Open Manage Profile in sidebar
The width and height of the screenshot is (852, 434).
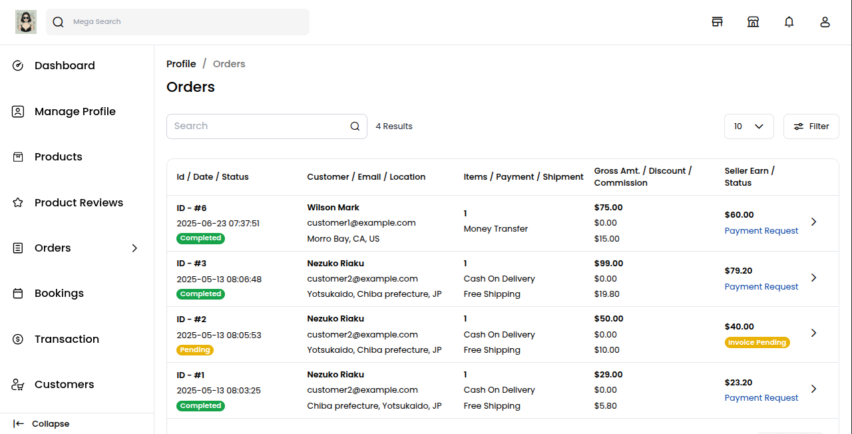(75, 112)
